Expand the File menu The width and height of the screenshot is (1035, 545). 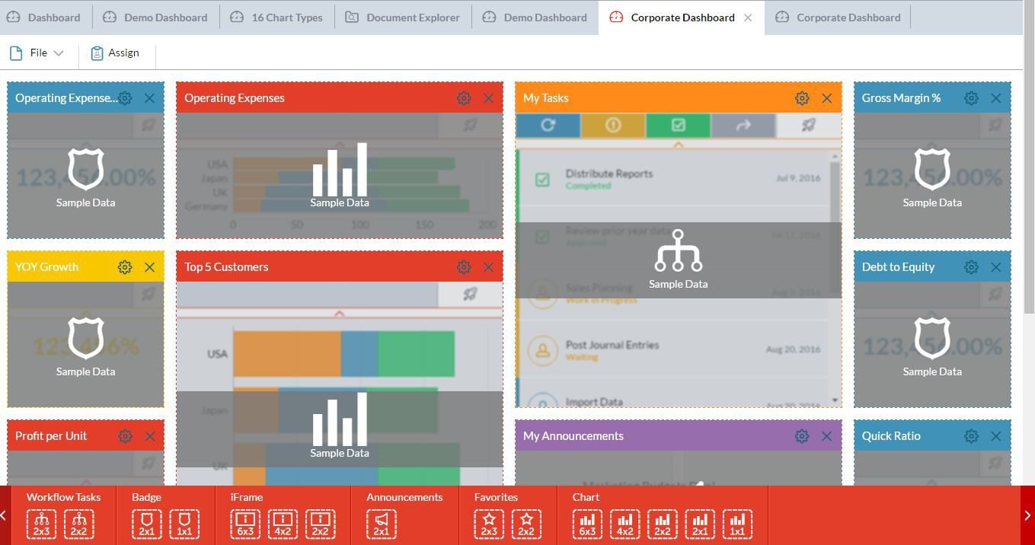coord(38,53)
